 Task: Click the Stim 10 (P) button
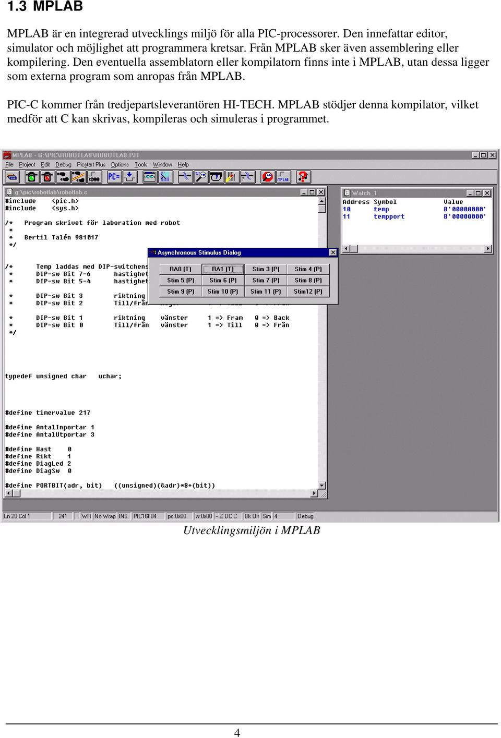(223, 292)
